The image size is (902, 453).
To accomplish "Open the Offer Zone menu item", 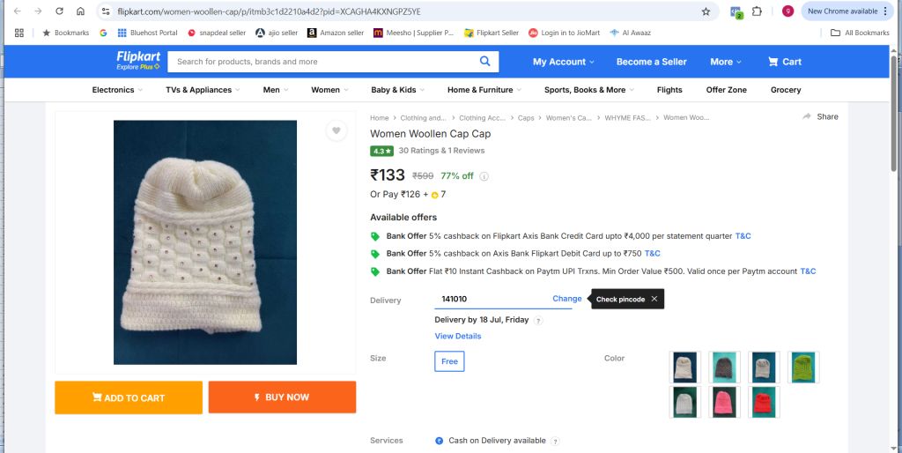I will click(726, 90).
